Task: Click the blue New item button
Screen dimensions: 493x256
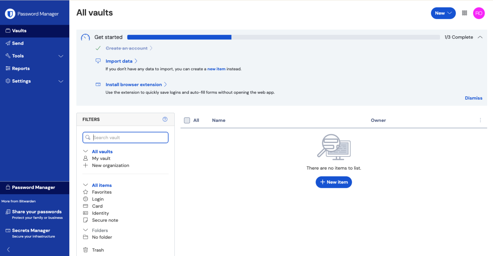Action: pyautogui.click(x=333, y=182)
